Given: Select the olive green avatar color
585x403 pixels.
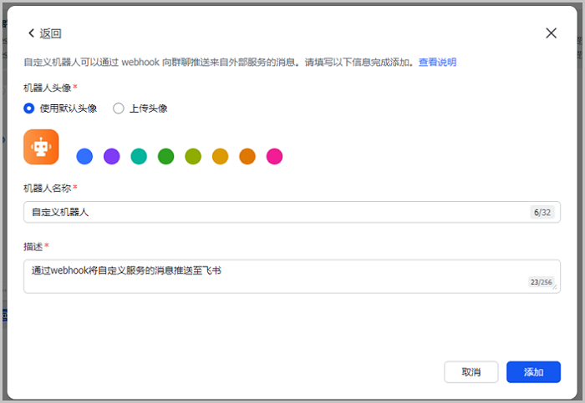Looking at the screenshot, I should pyautogui.click(x=193, y=156).
